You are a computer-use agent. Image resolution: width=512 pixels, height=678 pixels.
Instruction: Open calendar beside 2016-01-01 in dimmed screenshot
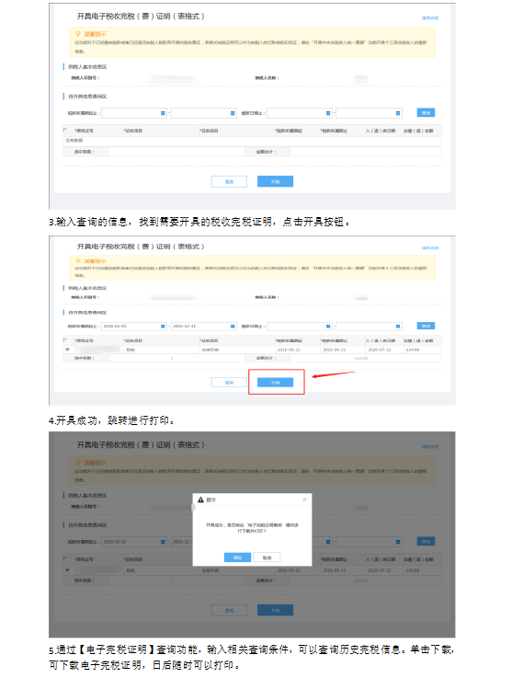coord(163,542)
